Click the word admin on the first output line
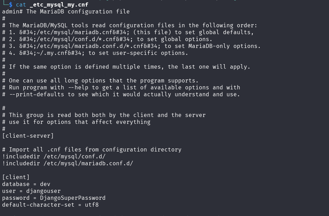 11,11
